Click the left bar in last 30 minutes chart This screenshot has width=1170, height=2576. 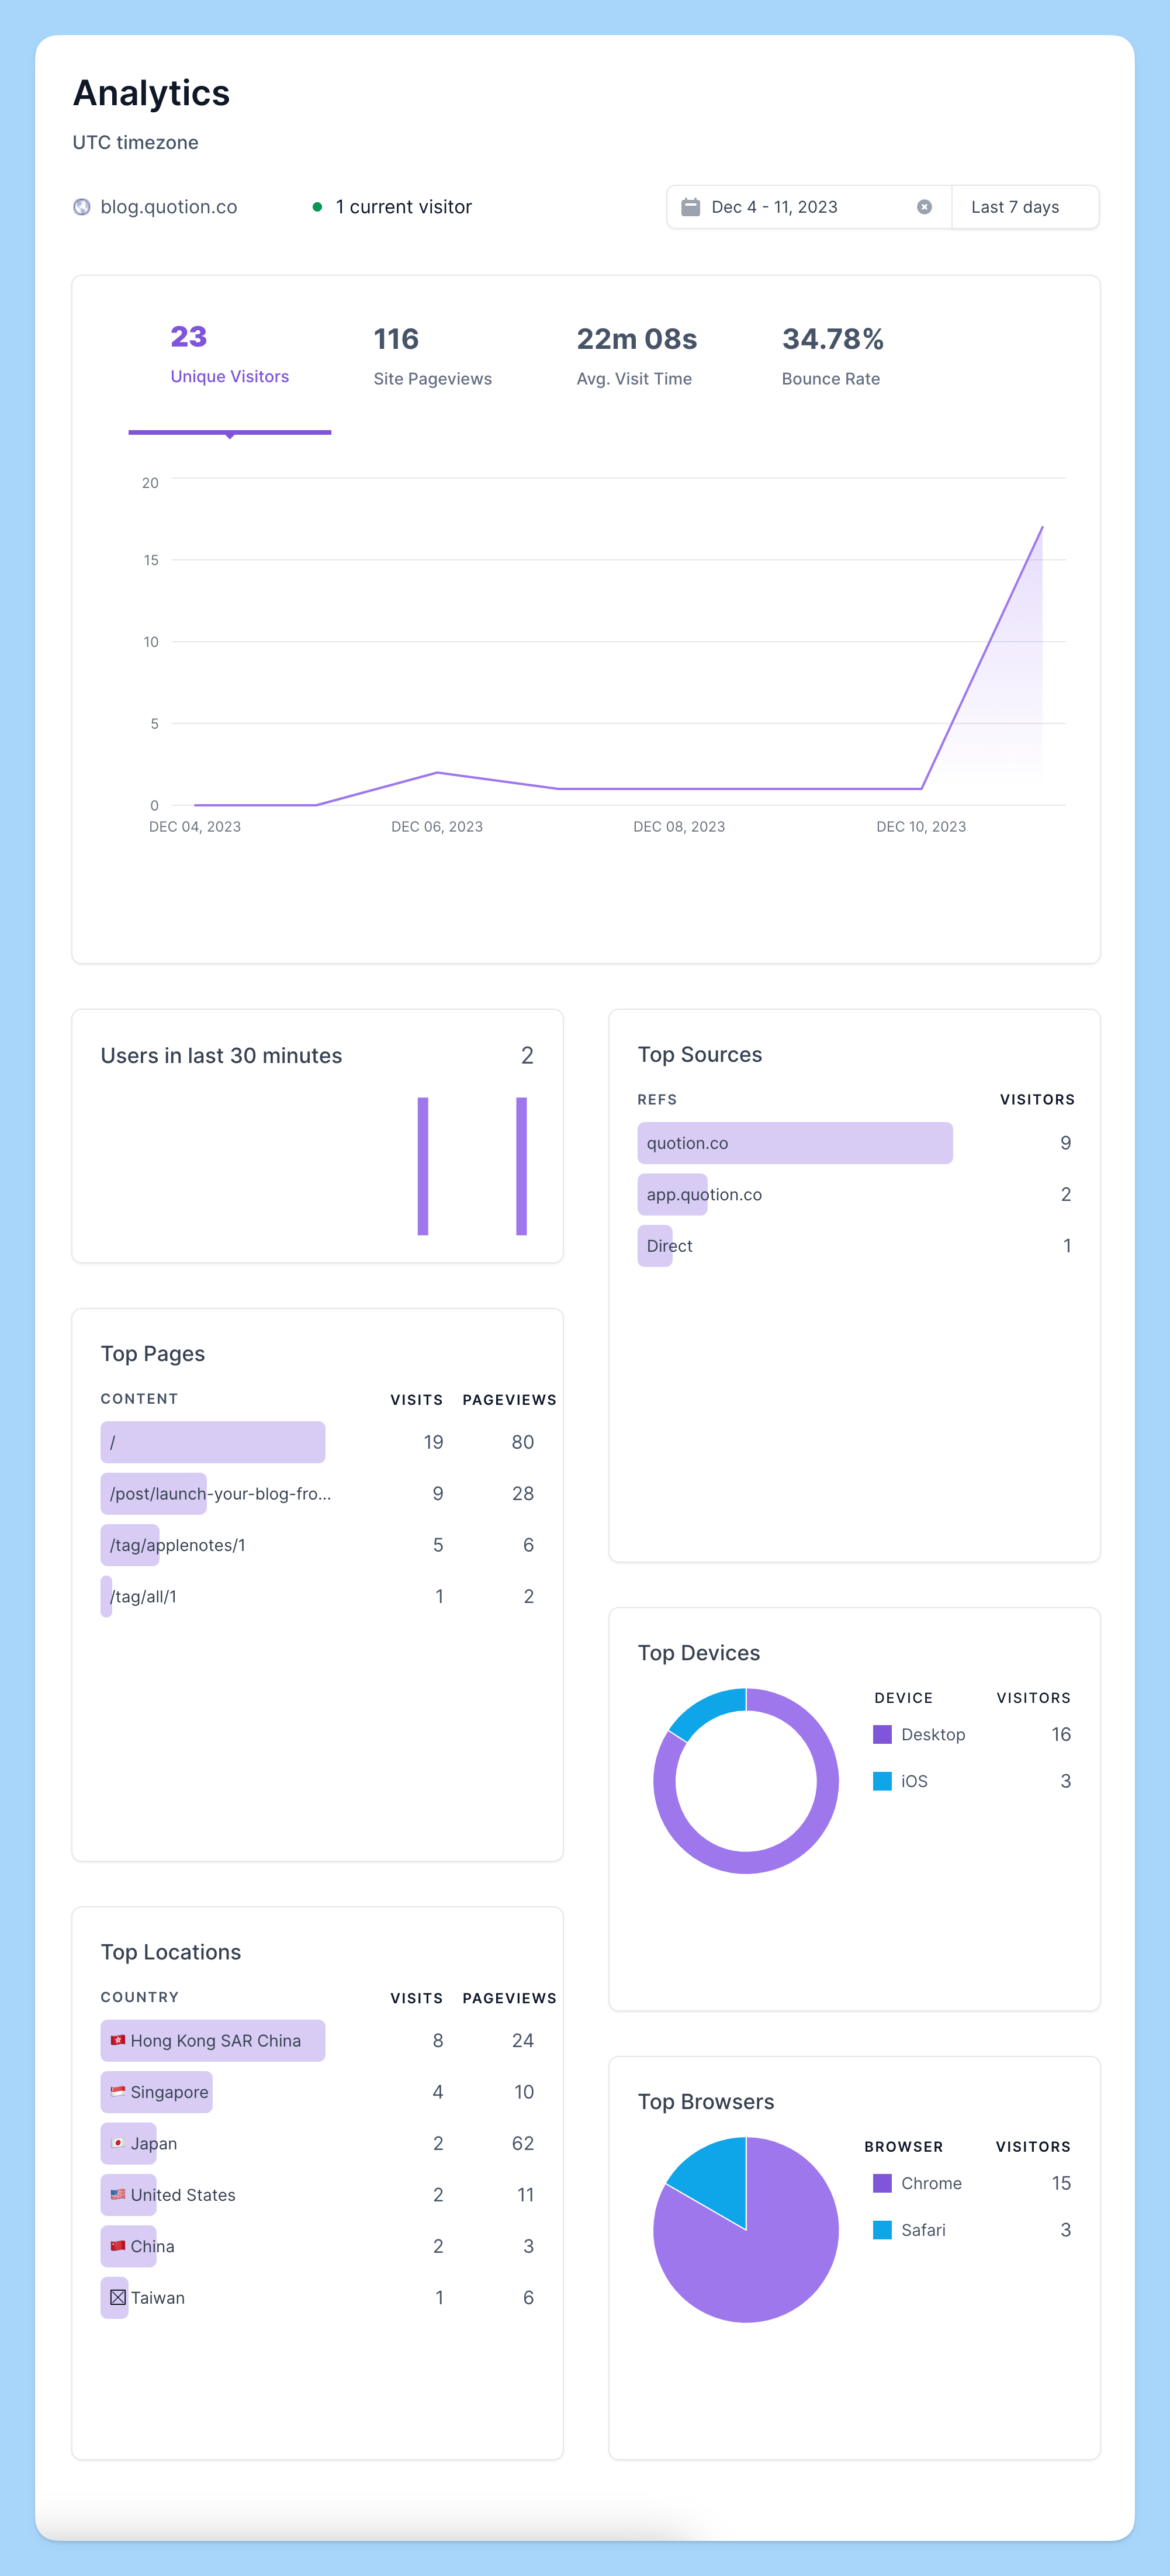click(x=423, y=1166)
